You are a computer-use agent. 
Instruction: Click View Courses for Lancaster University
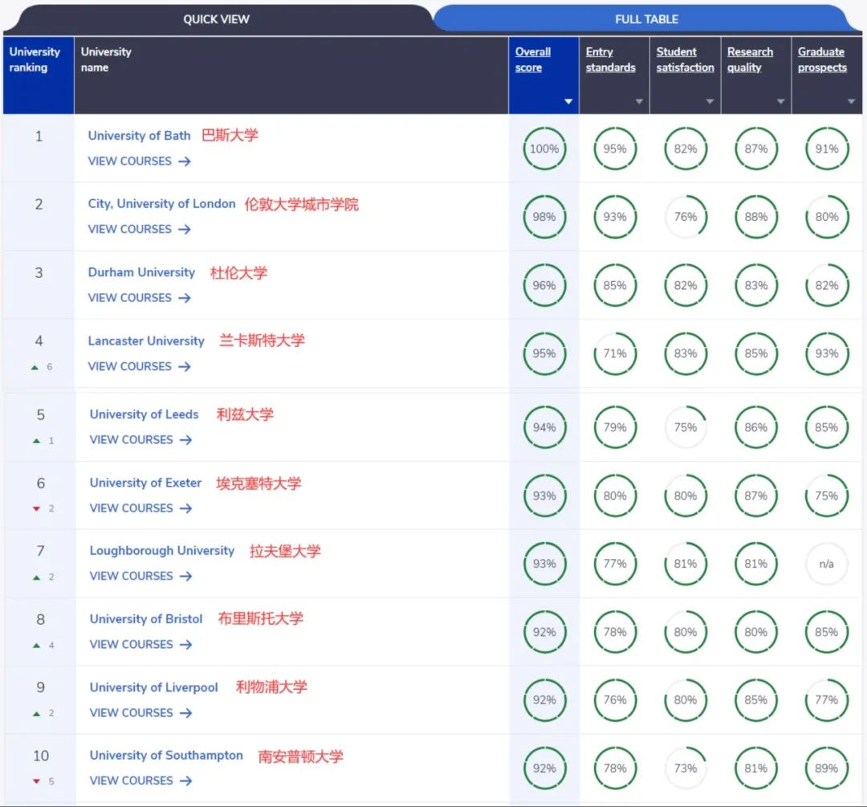pyautogui.click(x=140, y=366)
